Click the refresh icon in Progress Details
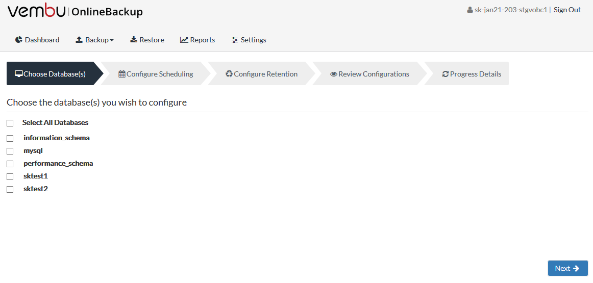593x283 pixels. click(x=446, y=74)
